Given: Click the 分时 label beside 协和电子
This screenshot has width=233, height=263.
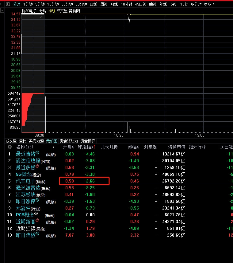Looking at the screenshot, I should tap(43, 11).
